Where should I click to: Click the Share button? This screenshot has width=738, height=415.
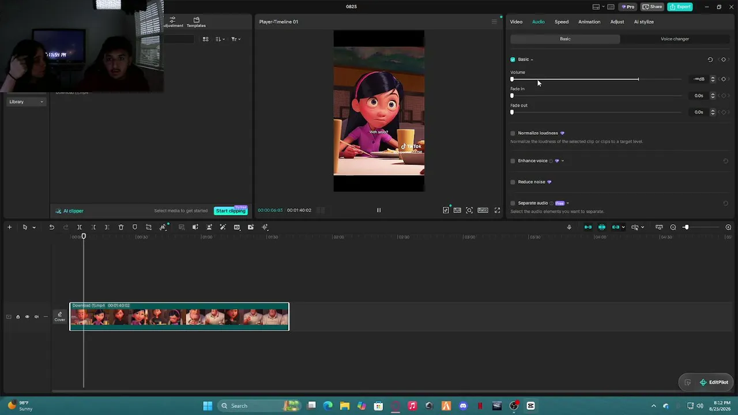pos(653,7)
